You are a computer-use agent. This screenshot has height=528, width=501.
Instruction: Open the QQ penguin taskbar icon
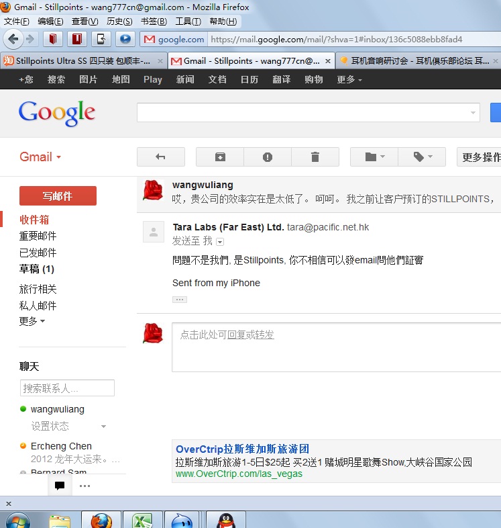click(225, 520)
